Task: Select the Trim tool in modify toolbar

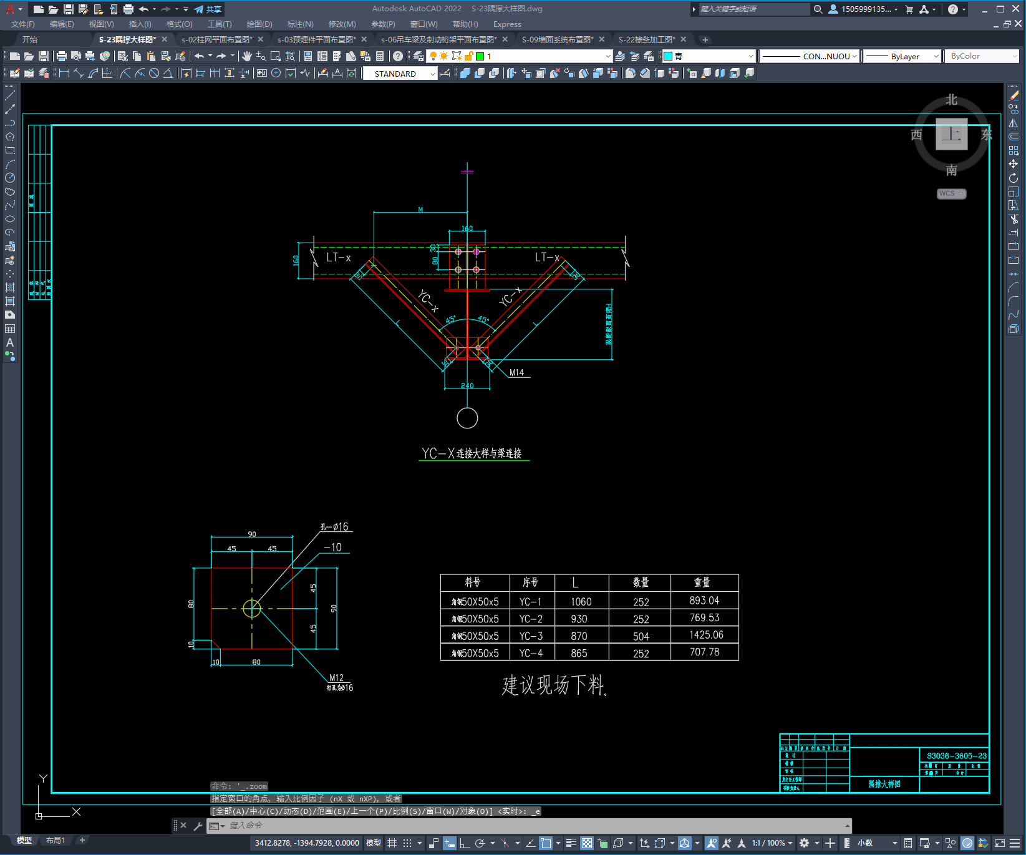Action: (1014, 219)
